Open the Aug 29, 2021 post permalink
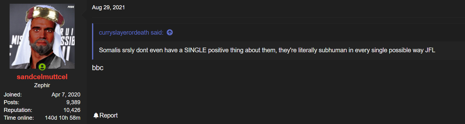The image size is (465, 124). tap(108, 7)
